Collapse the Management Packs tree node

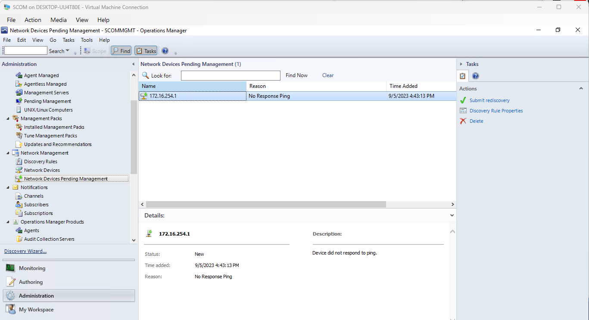[8, 118]
